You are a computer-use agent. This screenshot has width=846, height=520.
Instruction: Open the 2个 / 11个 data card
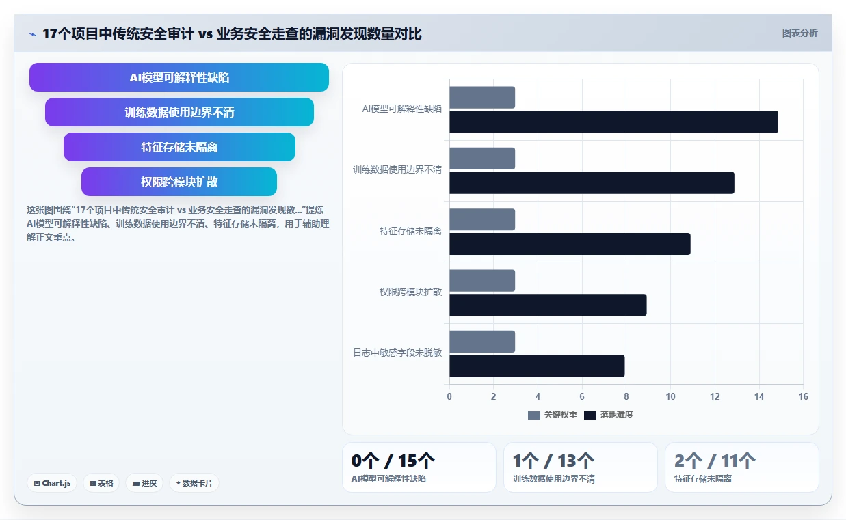pyautogui.click(x=742, y=467)
